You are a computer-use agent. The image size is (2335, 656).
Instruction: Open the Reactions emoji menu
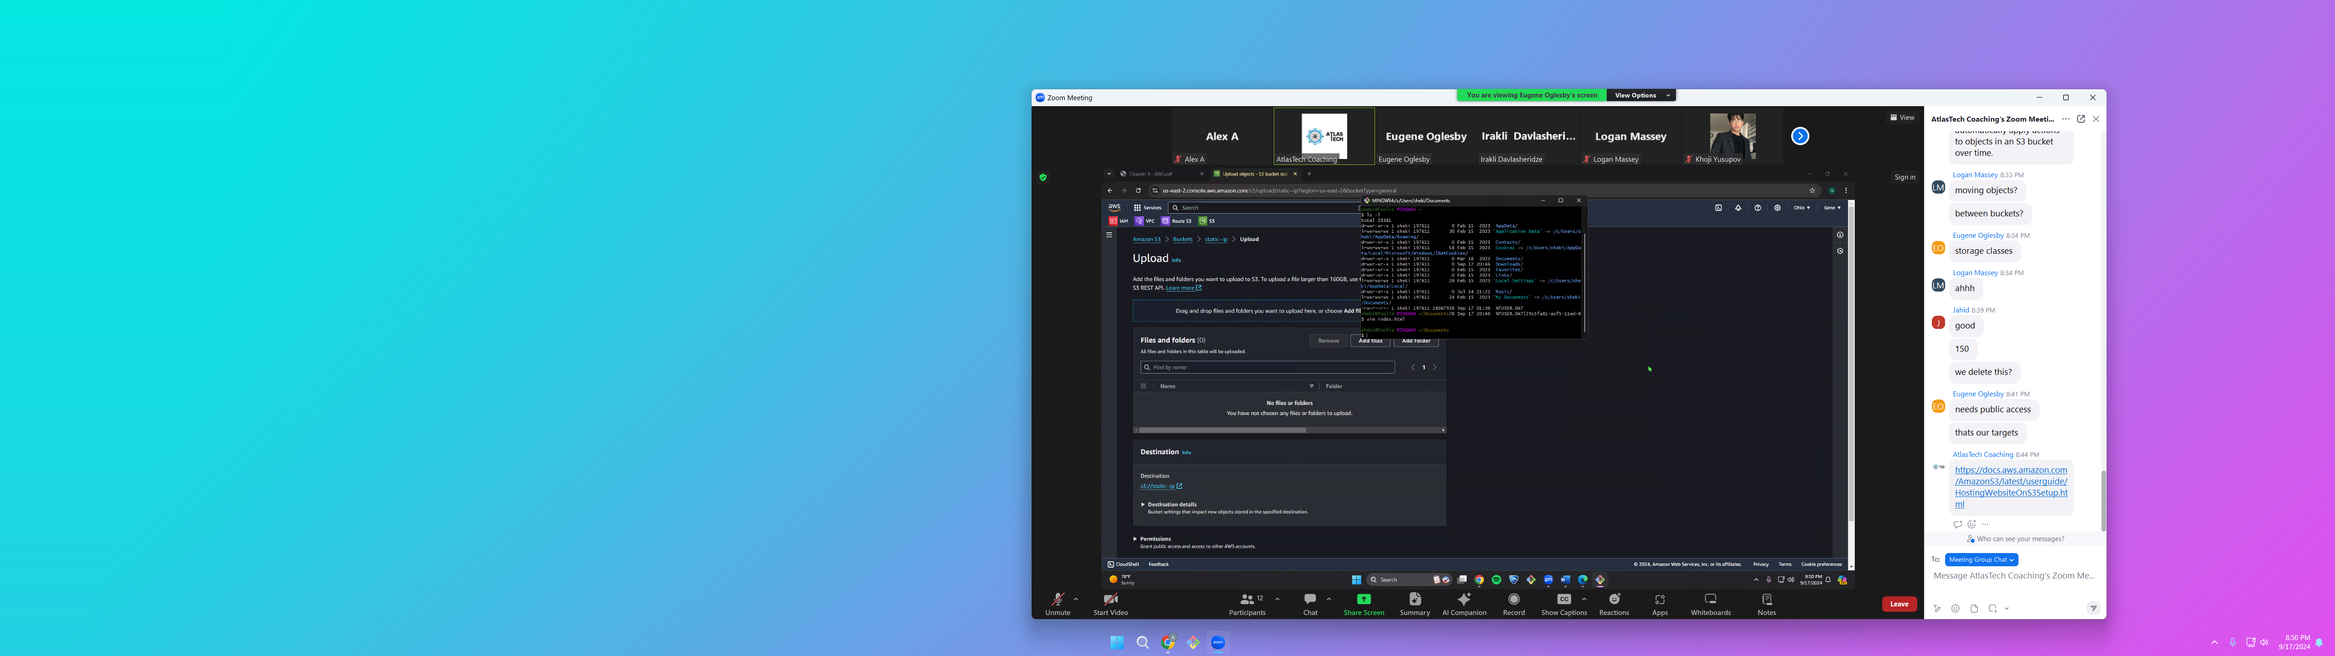click(1614, 600)
